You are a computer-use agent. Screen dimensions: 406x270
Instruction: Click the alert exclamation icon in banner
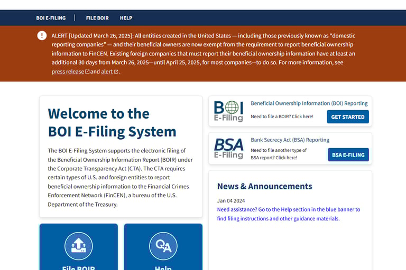(x=42, y=35)
